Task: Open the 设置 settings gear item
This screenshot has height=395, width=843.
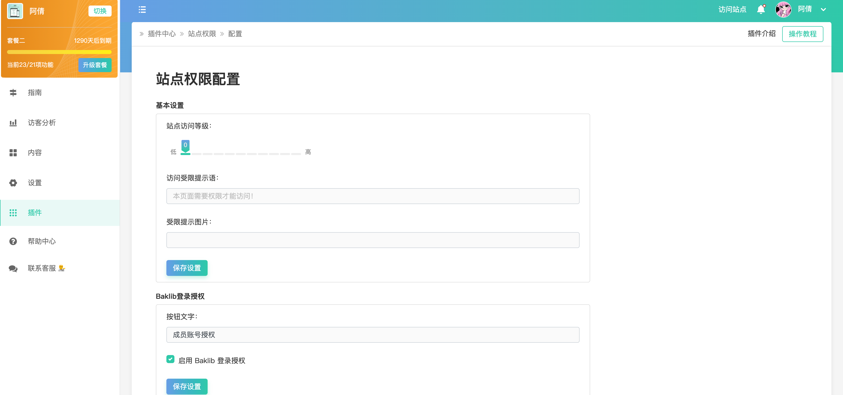Action: 35,183
